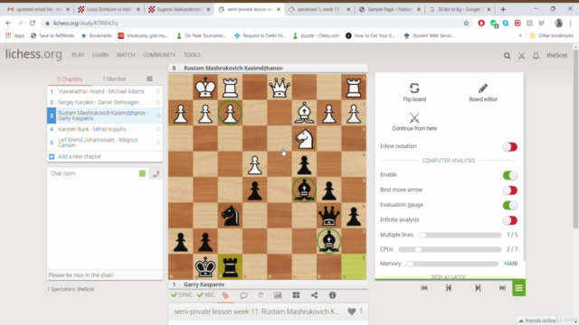Open the Other bookmarks folder
The image size is (579, 325).
click(552, 36)
